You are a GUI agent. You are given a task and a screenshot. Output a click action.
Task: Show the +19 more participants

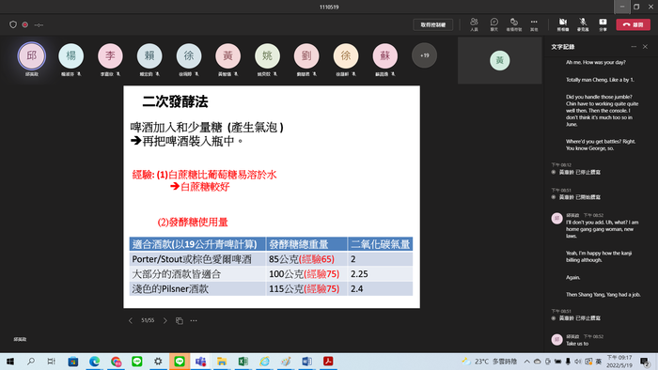(x=424, y=55)
